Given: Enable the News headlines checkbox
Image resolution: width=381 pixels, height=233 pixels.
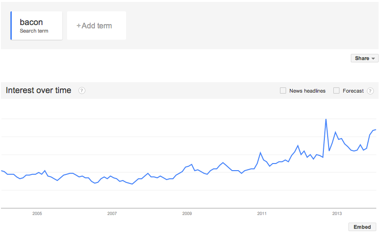Looking at the screenshot, I should point(283,90).
